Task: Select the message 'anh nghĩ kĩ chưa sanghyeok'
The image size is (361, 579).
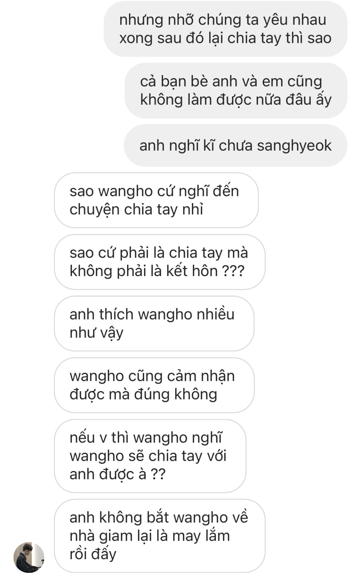Action: click(235, 145)
